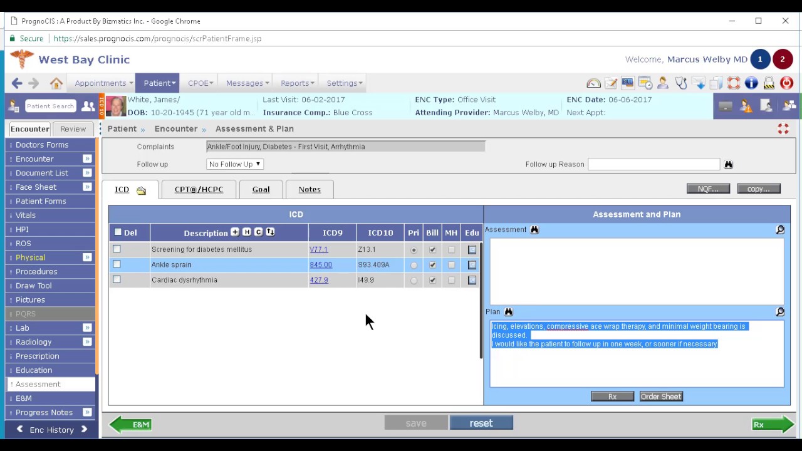Check Del box for Ankle sprain
802x451 pixels.
(x=117, y=264)
